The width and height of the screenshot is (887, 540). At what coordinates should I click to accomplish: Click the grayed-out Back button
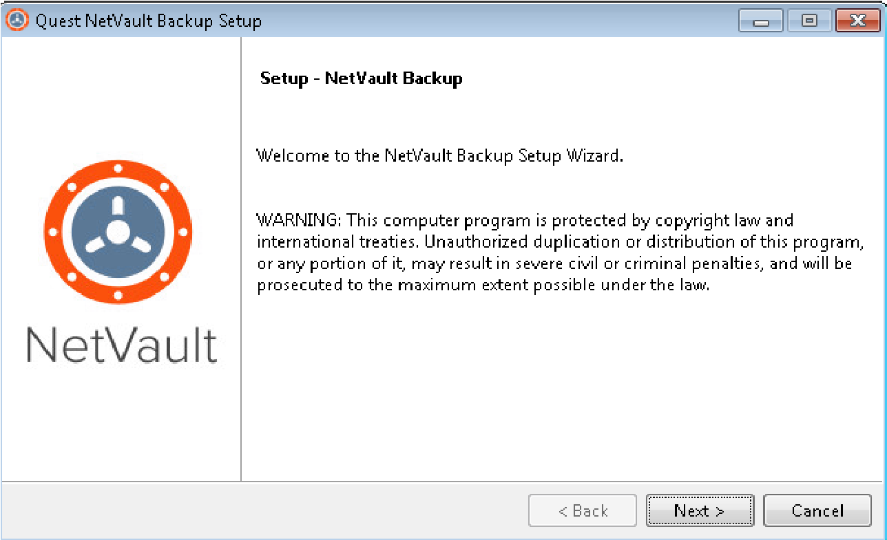[x=583, y=511]
